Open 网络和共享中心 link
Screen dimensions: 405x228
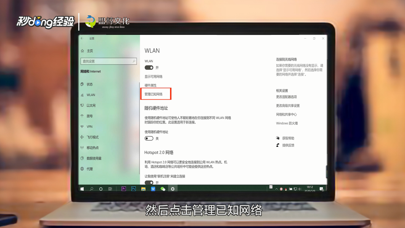pos(286,114)
